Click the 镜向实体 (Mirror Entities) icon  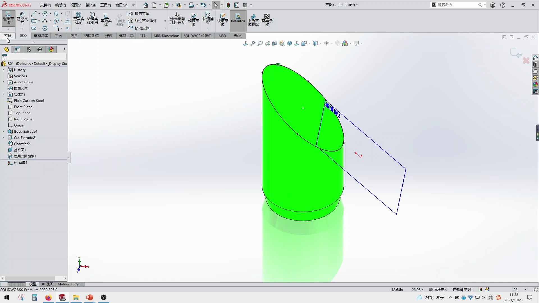[130, 13]
